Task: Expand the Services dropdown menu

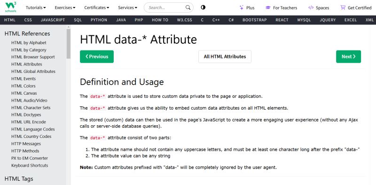Action: coord(127,8)
